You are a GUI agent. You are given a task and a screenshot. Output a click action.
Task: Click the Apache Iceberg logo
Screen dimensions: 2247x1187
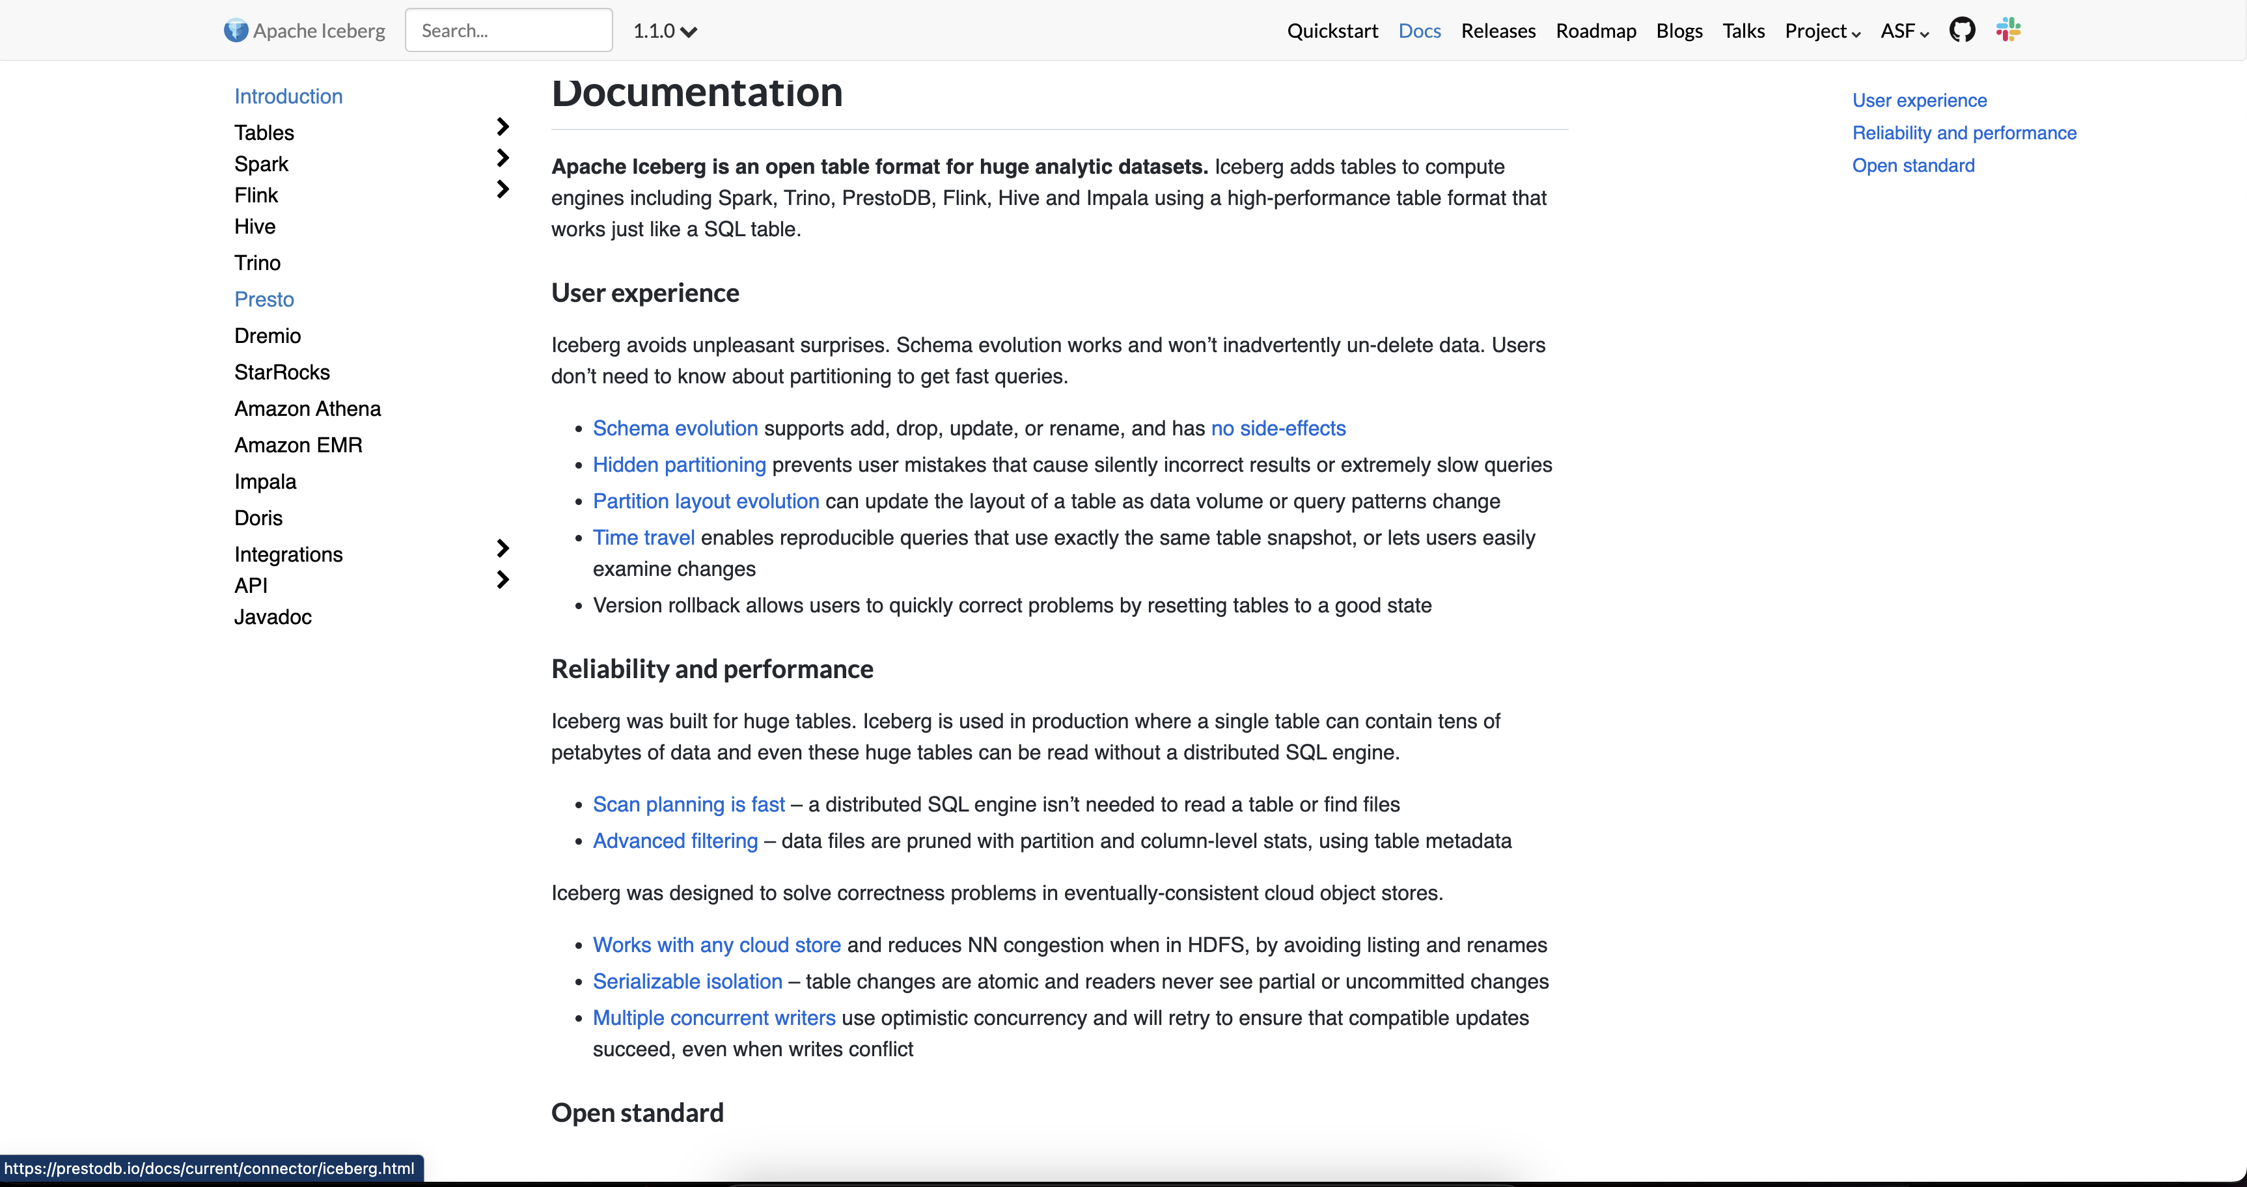coord(305,30)
